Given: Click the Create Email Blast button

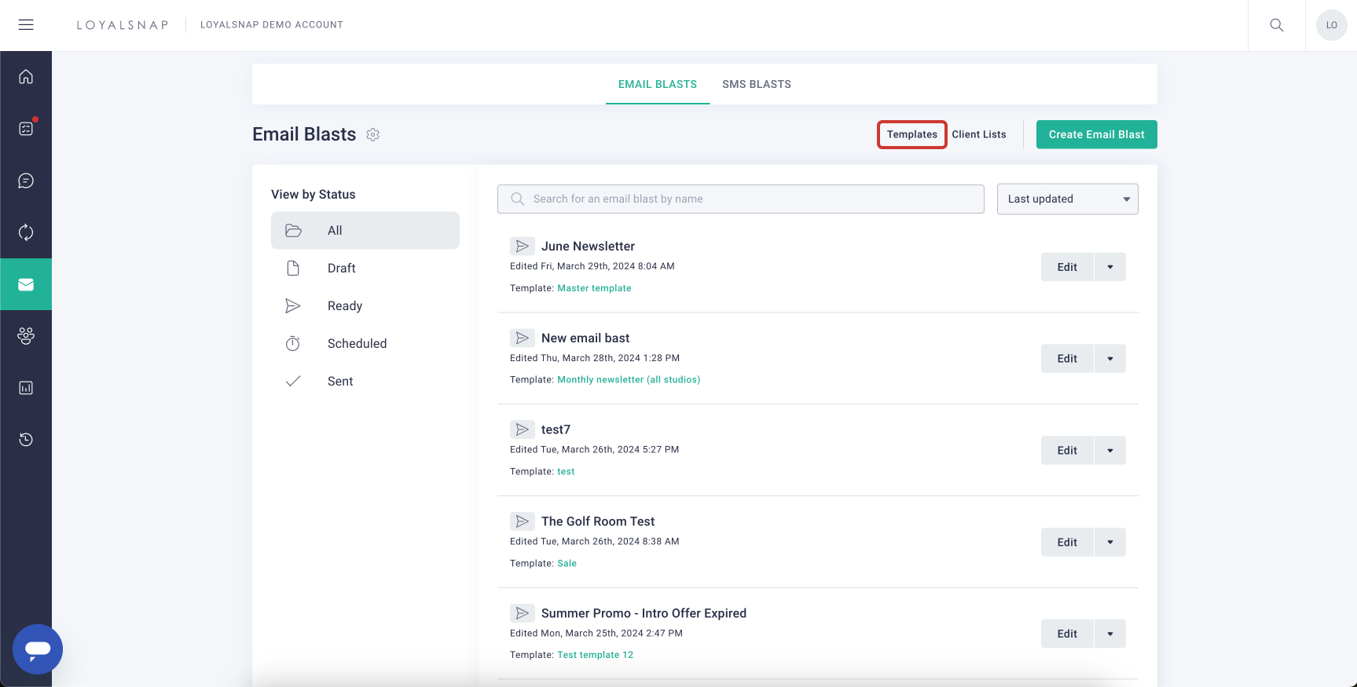Looking at the screenshot, I should point(1096,135).
